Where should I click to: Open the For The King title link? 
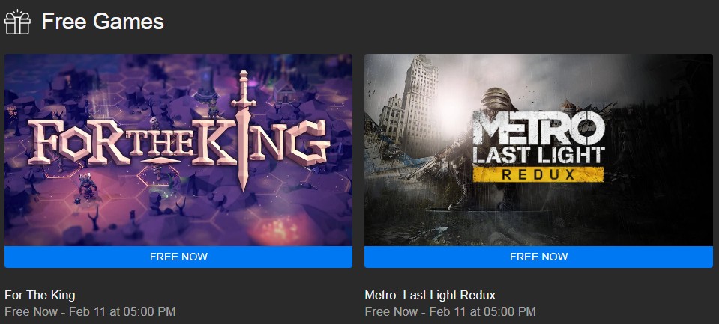pyautogui.click(x=40, y=295)
